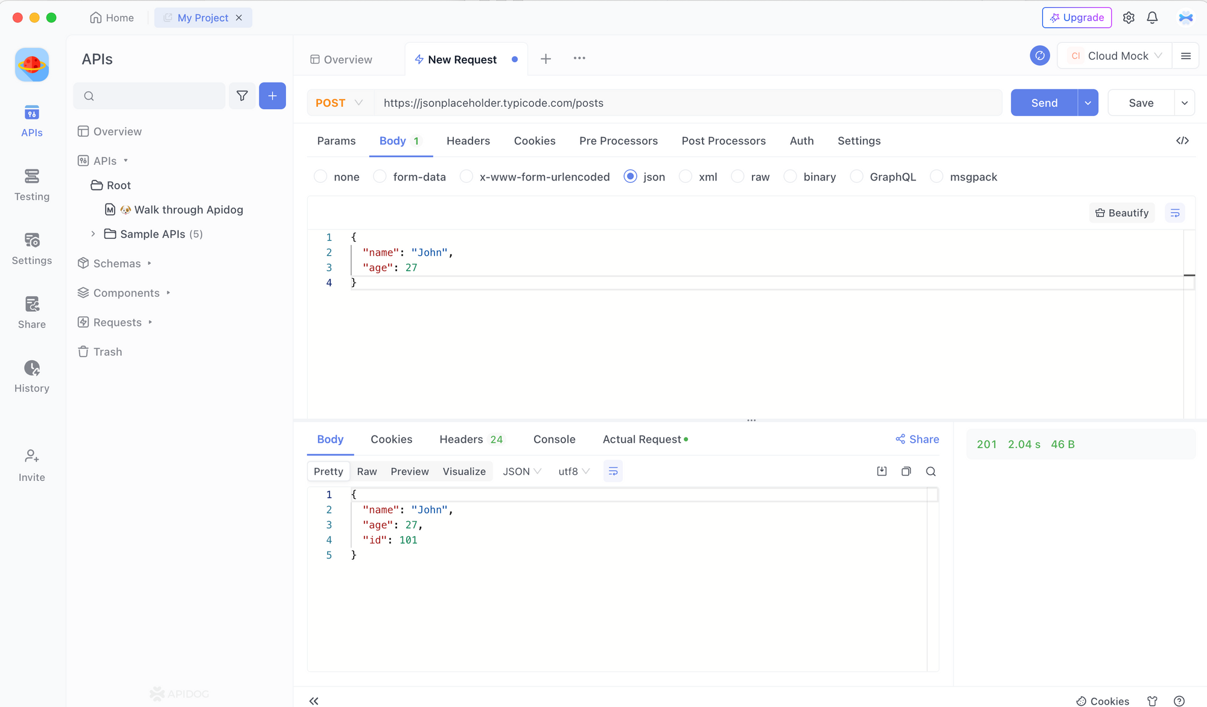This screenshot has width=1207, height=707.
Task: Open the History sidebar section
Action: [32, 377]
